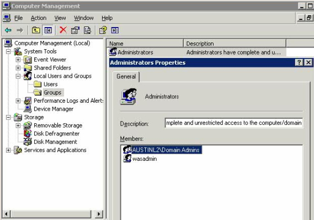Click the Event Viewer icon
The width and height of the screenshot is (314, 220).
pos(28,60)
